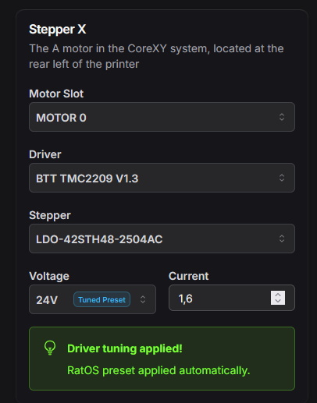
Task: Increase Current with the up stepper arrow
Action: 278,295
